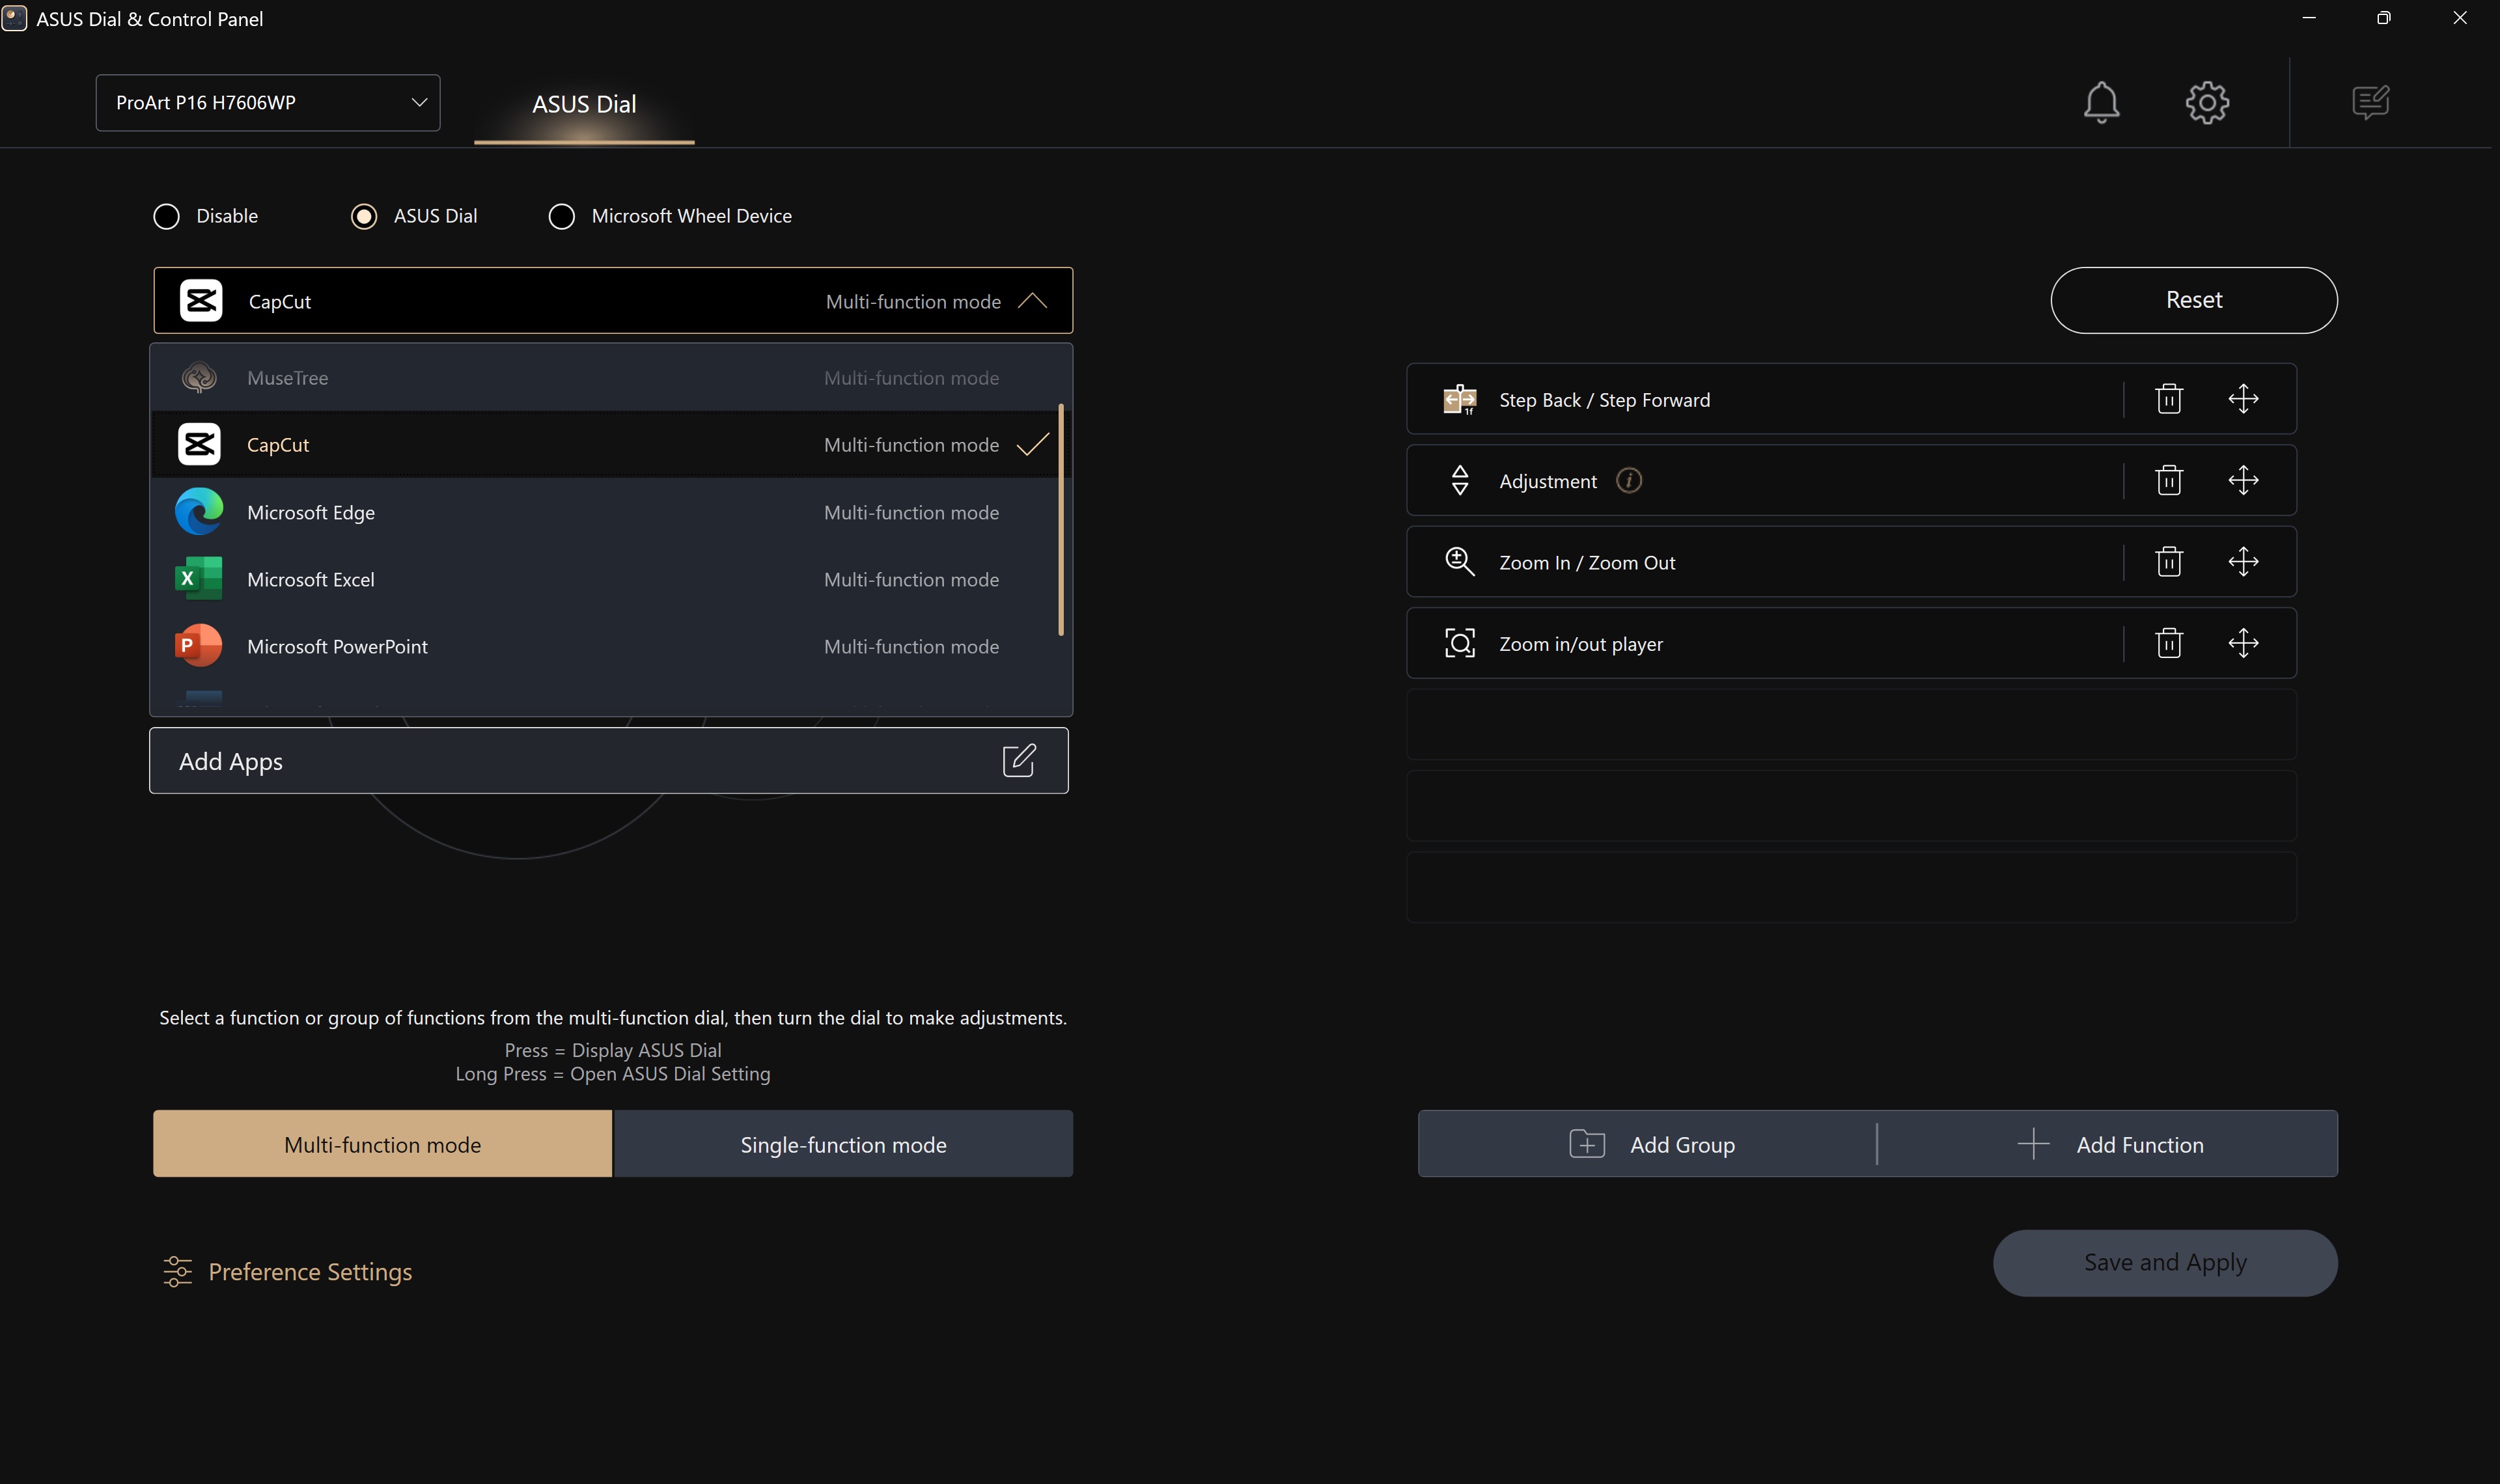Click the move handle for Adjustment row
This screenshot has width=2500, height=1484.
coord(2243,481)
